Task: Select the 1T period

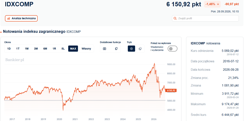Action: pyautogui.click(x=18, y=49)
